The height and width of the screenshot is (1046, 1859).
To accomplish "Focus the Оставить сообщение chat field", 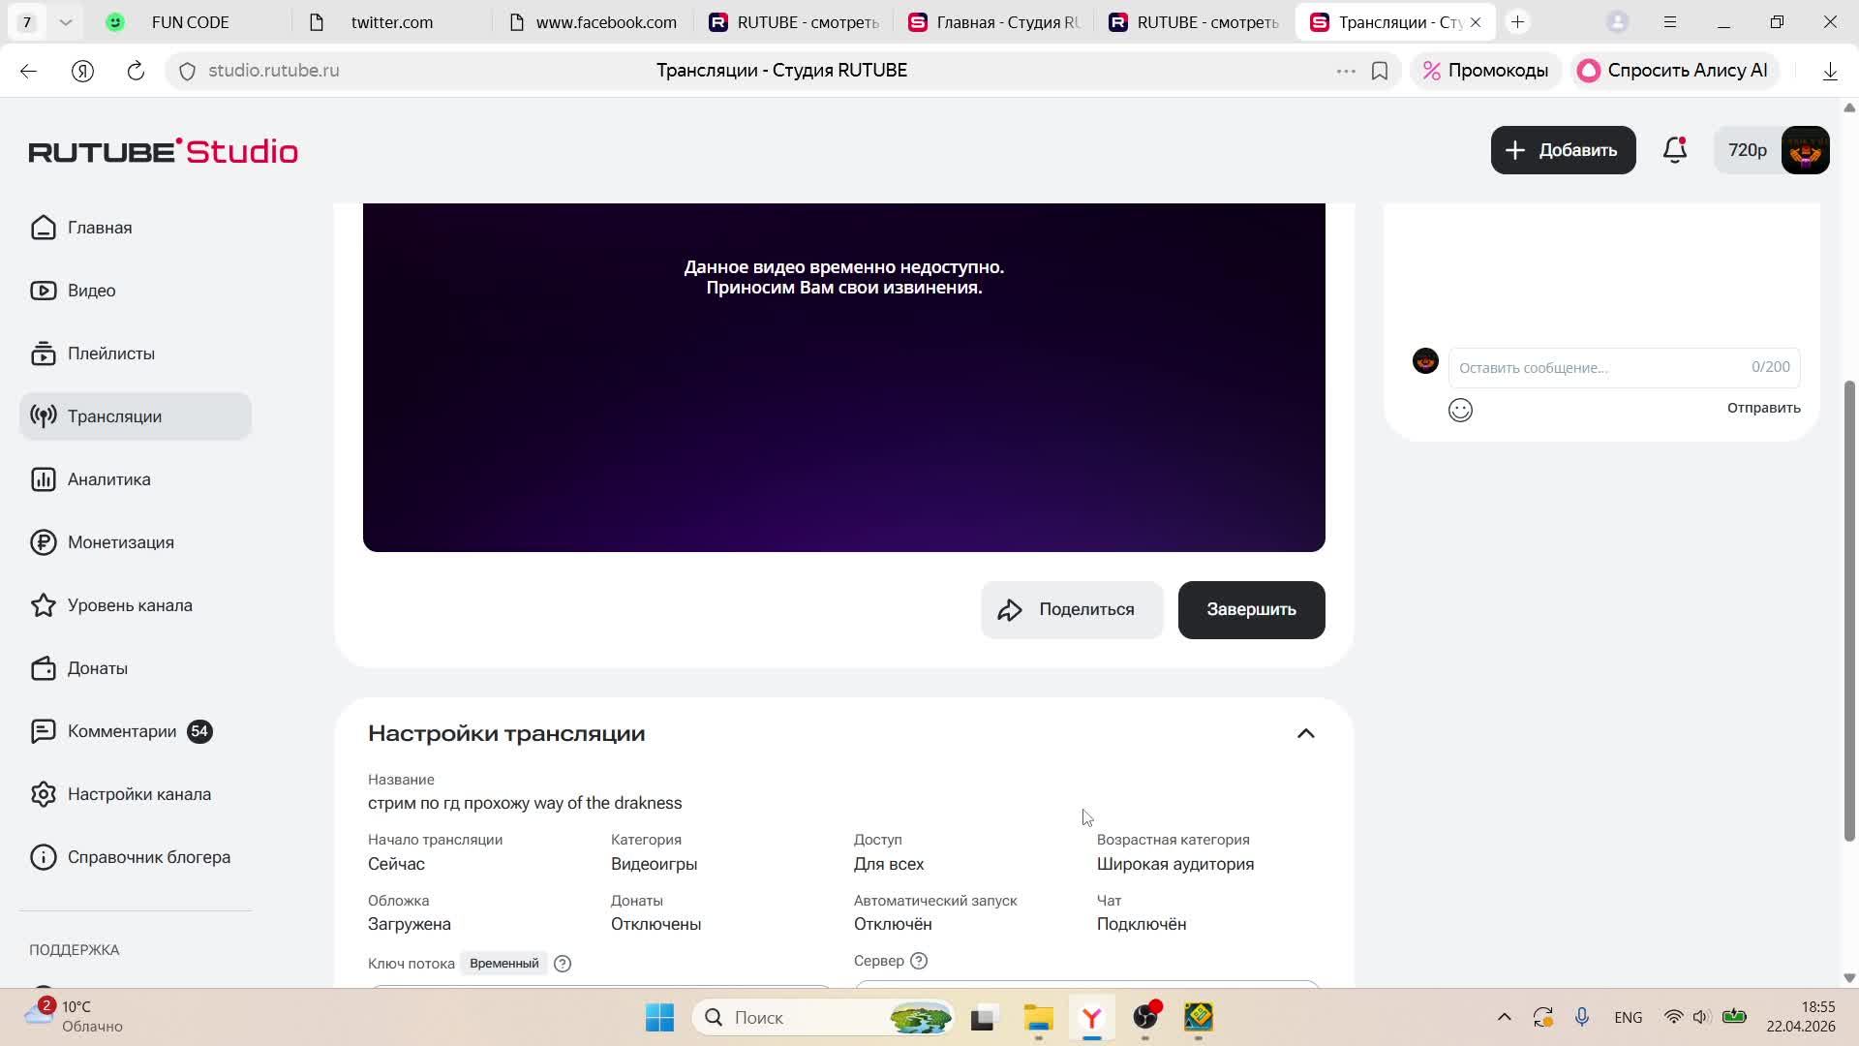I will (x=1598, y=368).
